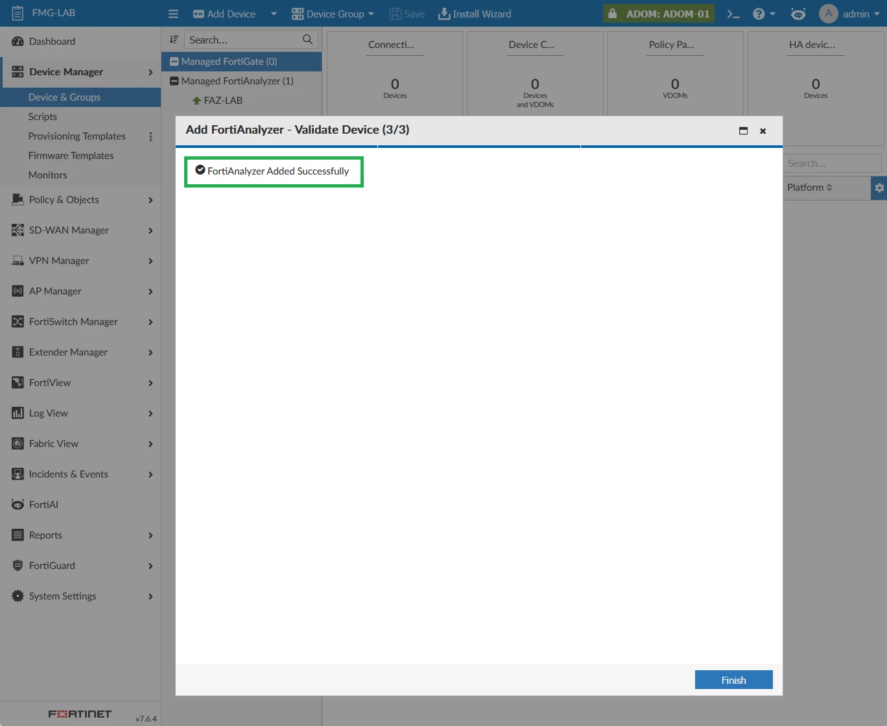The image size is (887, 726).
Task: Collapse Managed FortiAnalyzer (1) group
Action: point(174,81)
